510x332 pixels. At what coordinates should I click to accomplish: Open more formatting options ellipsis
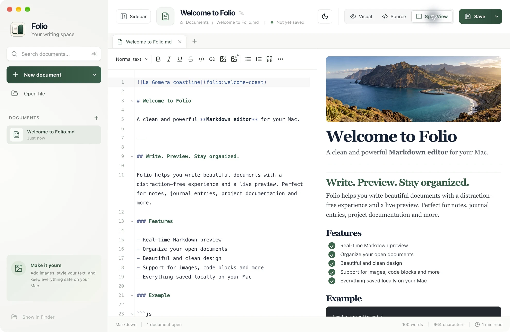tap(280, 59)
